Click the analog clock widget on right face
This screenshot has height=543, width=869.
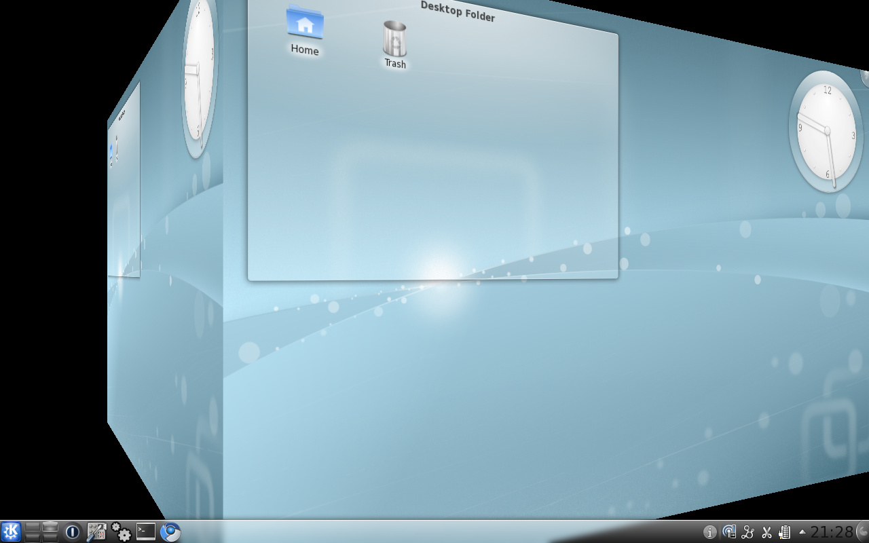[826, 132]
